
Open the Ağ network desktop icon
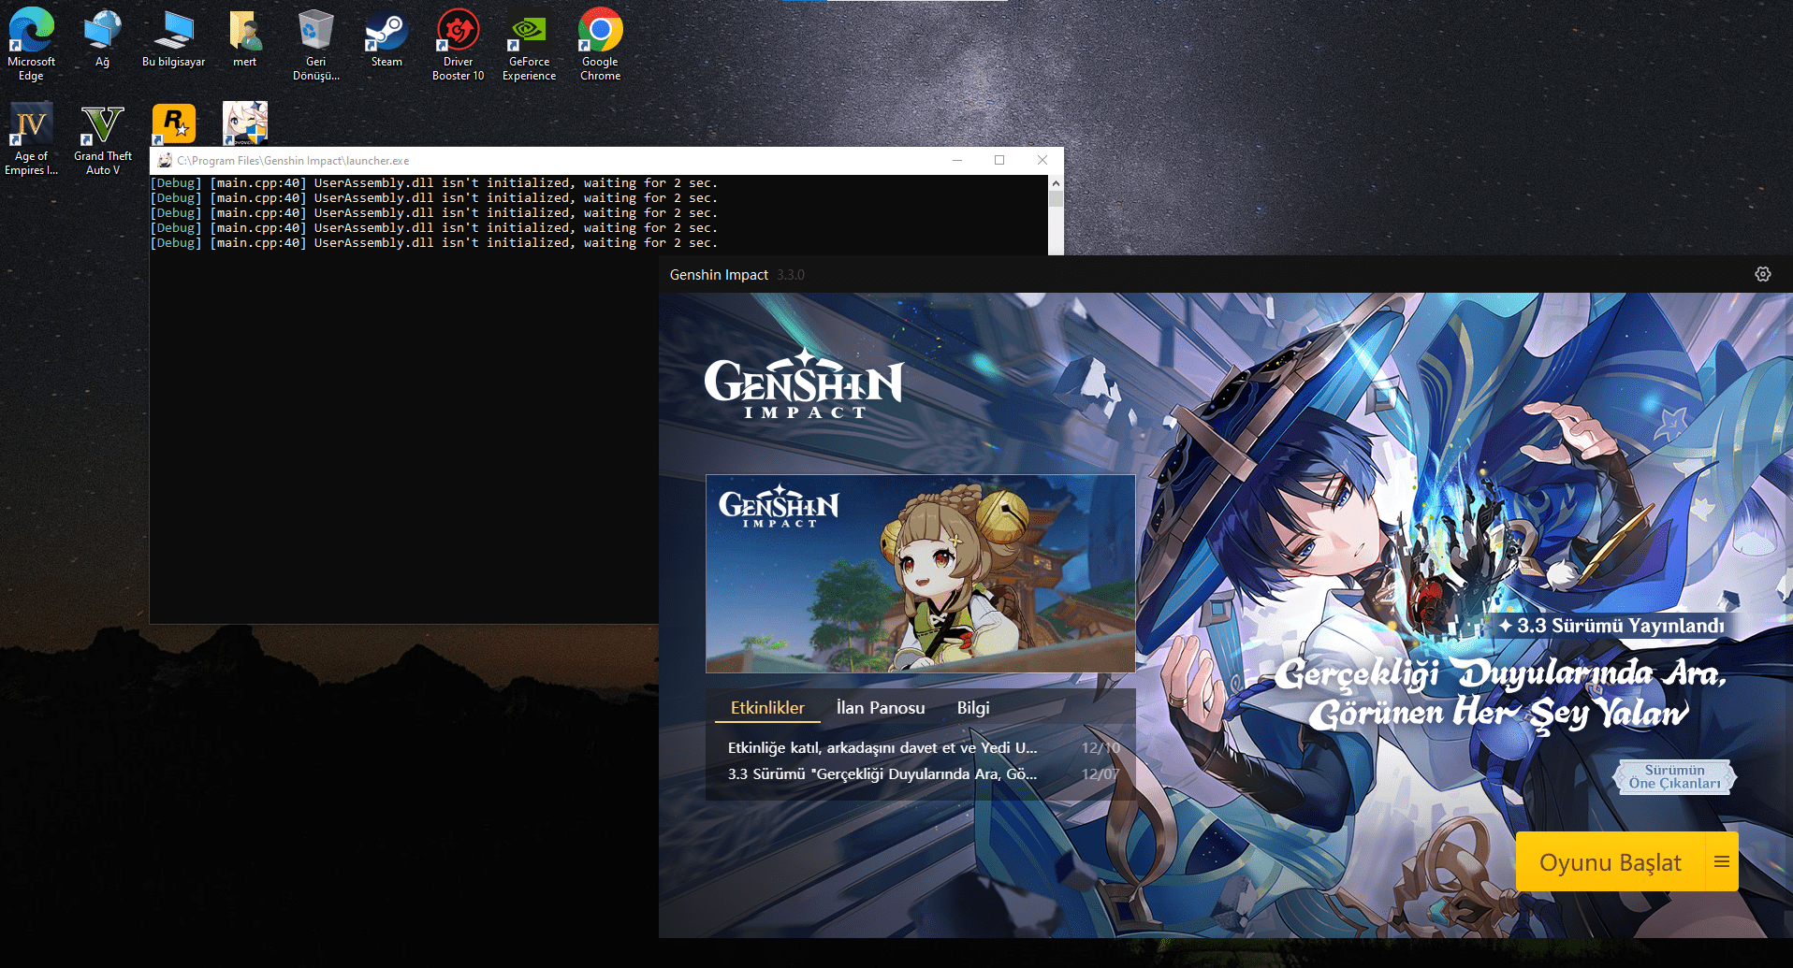coord(102,37)
